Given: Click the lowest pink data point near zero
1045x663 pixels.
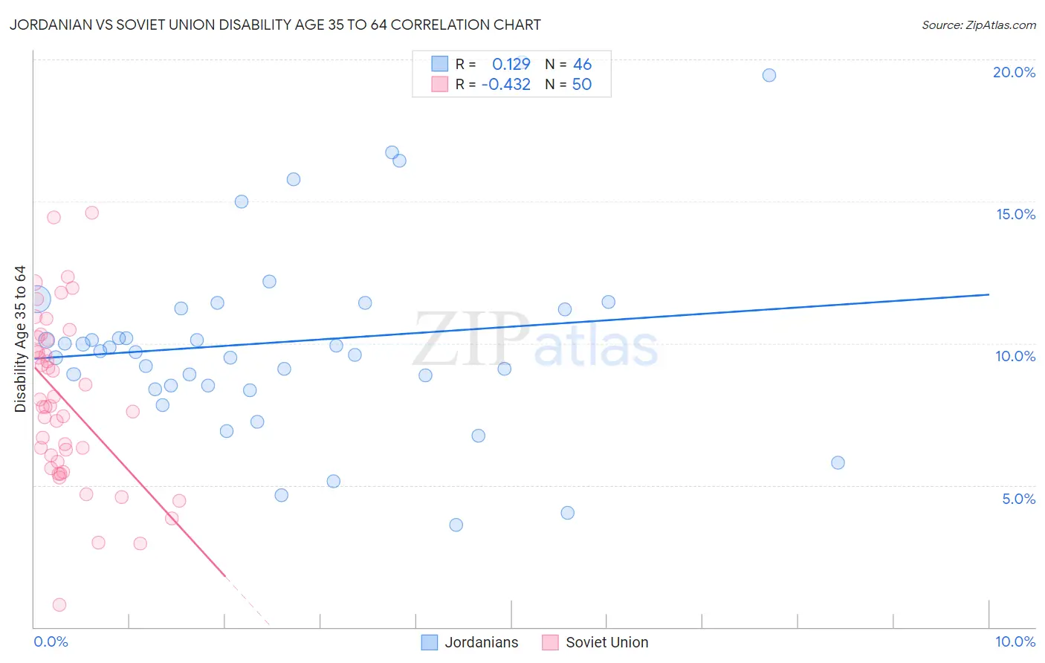Looking at the screenshot, I should pos(59,605).
